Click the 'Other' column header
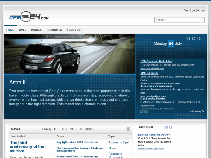 tap(60, 136)
